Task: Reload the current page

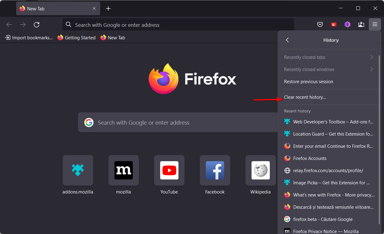Action: 37,25
